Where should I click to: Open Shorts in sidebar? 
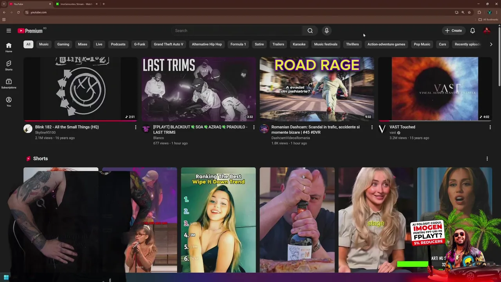pyautogui.click(x=9, y=65)
